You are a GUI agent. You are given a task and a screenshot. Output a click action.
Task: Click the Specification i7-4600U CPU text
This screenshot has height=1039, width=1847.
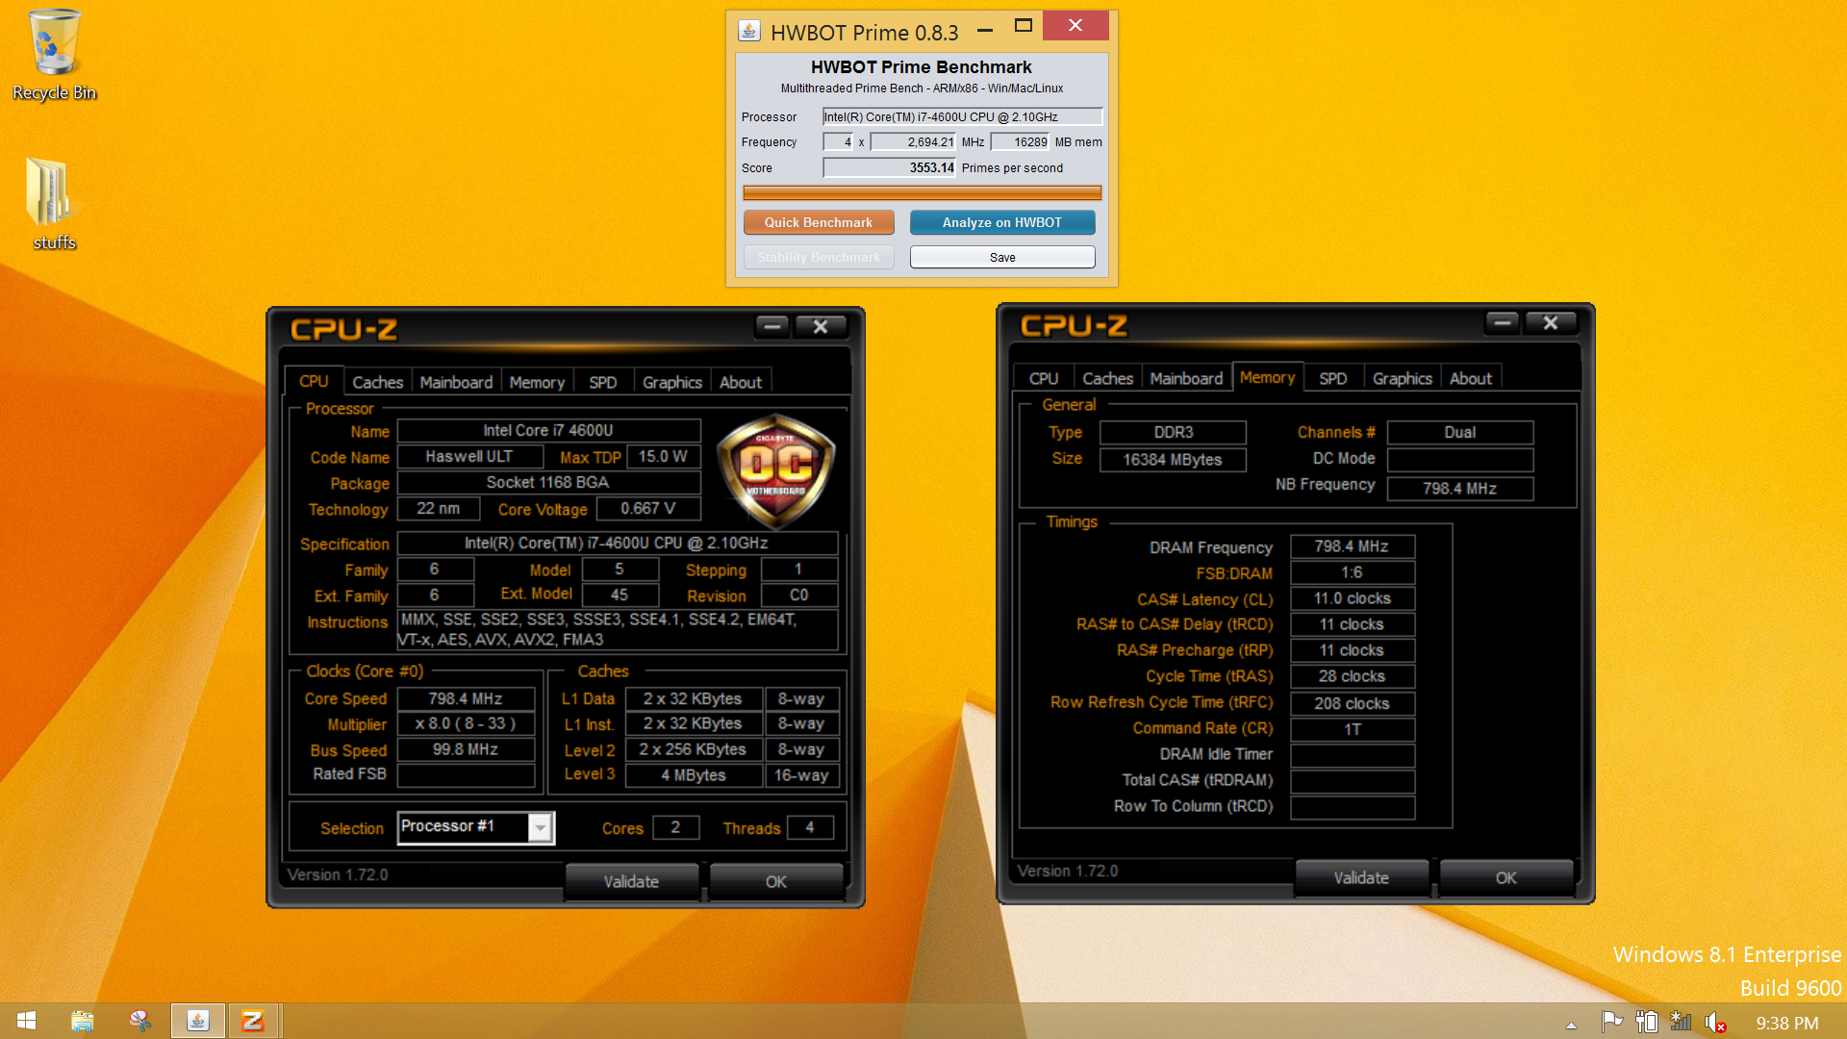coord(616,543)
